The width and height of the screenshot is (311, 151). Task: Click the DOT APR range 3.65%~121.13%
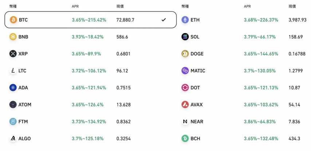point(261,88)
